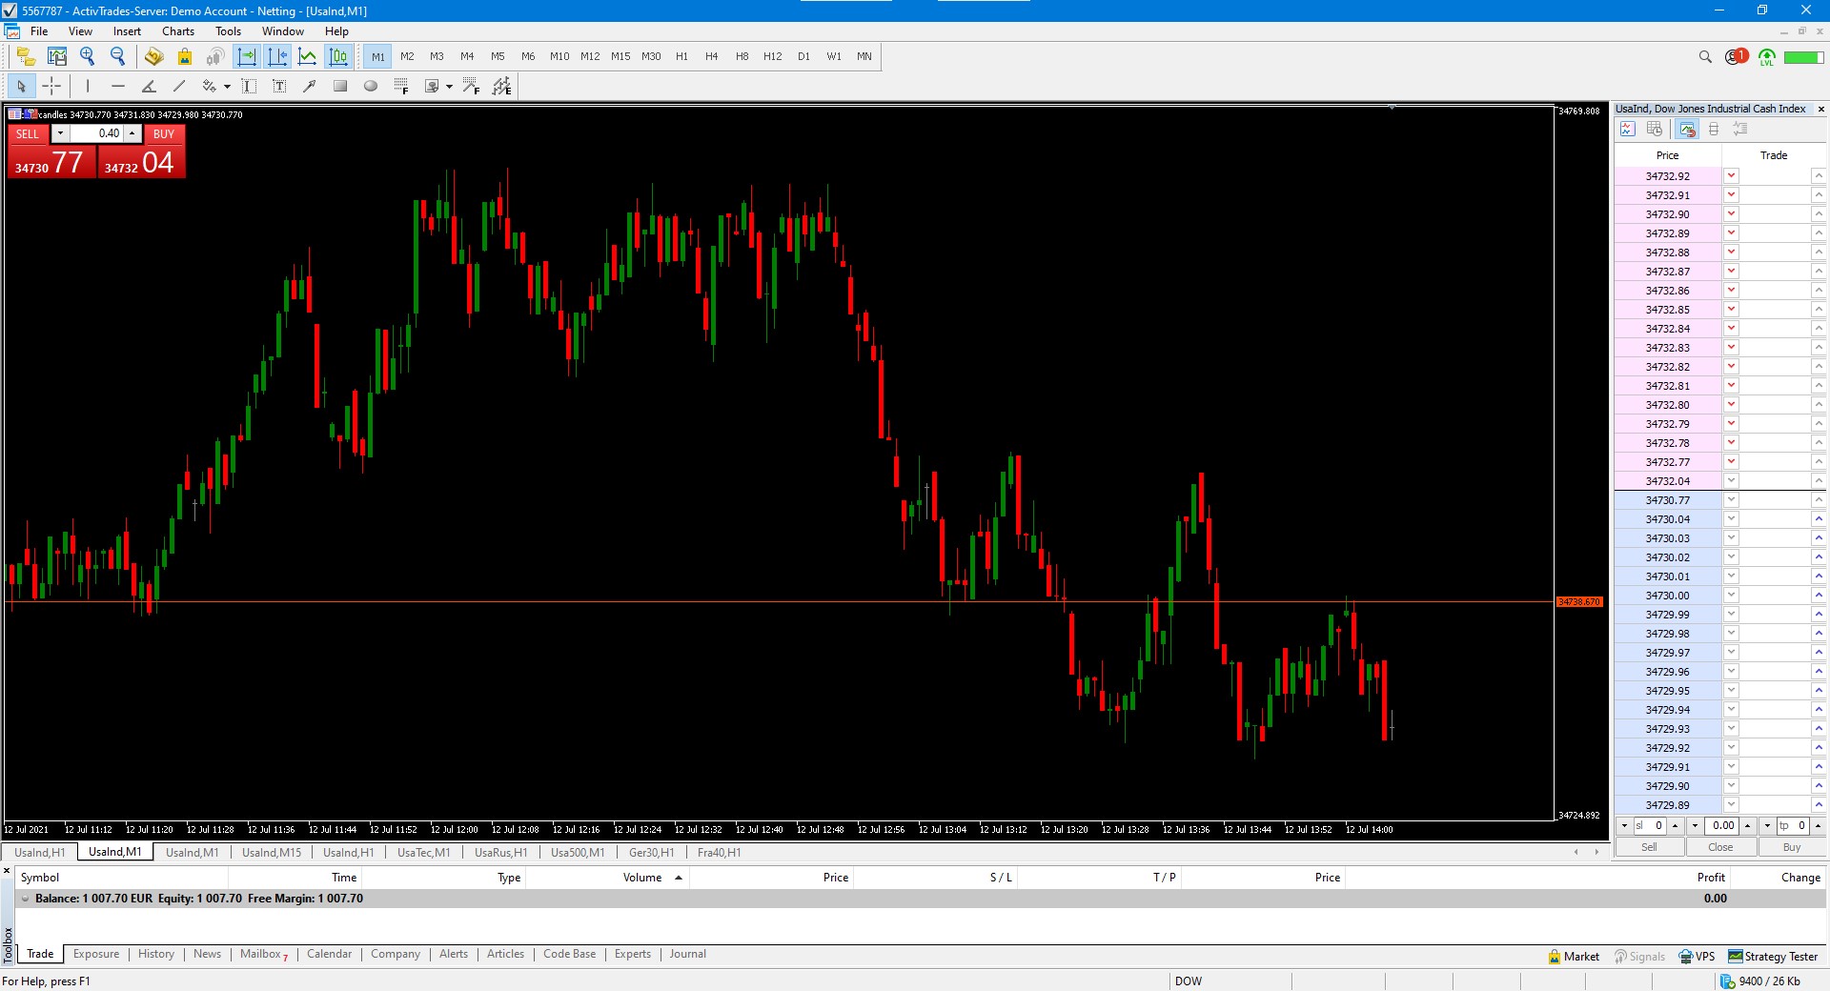Open the Charts menu
The image size is (1830, 991).
pos(177,31)
